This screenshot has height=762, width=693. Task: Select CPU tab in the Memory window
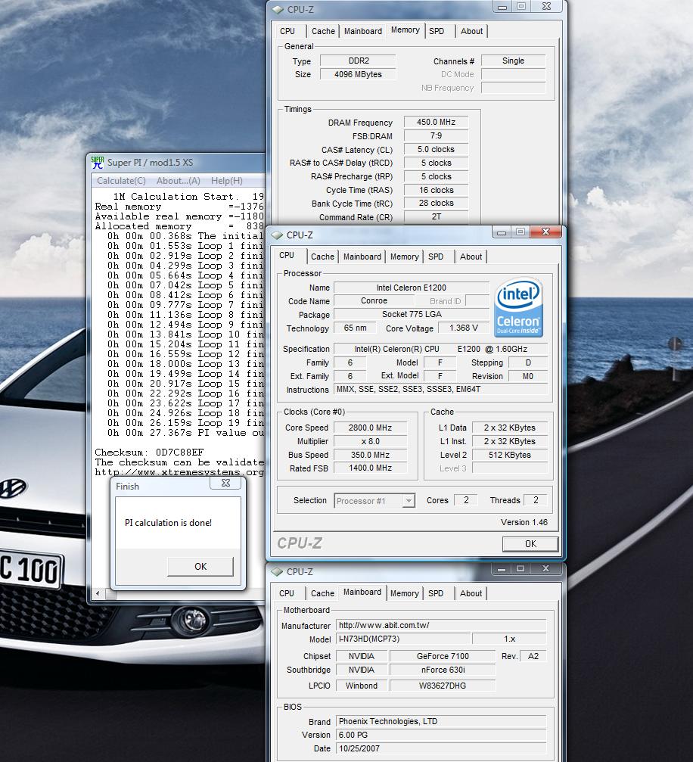(x=287, y=31)
